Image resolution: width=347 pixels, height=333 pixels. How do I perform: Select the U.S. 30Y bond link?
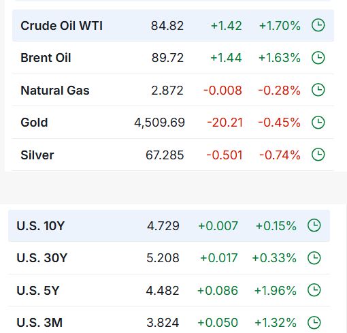tap(42, 258)
